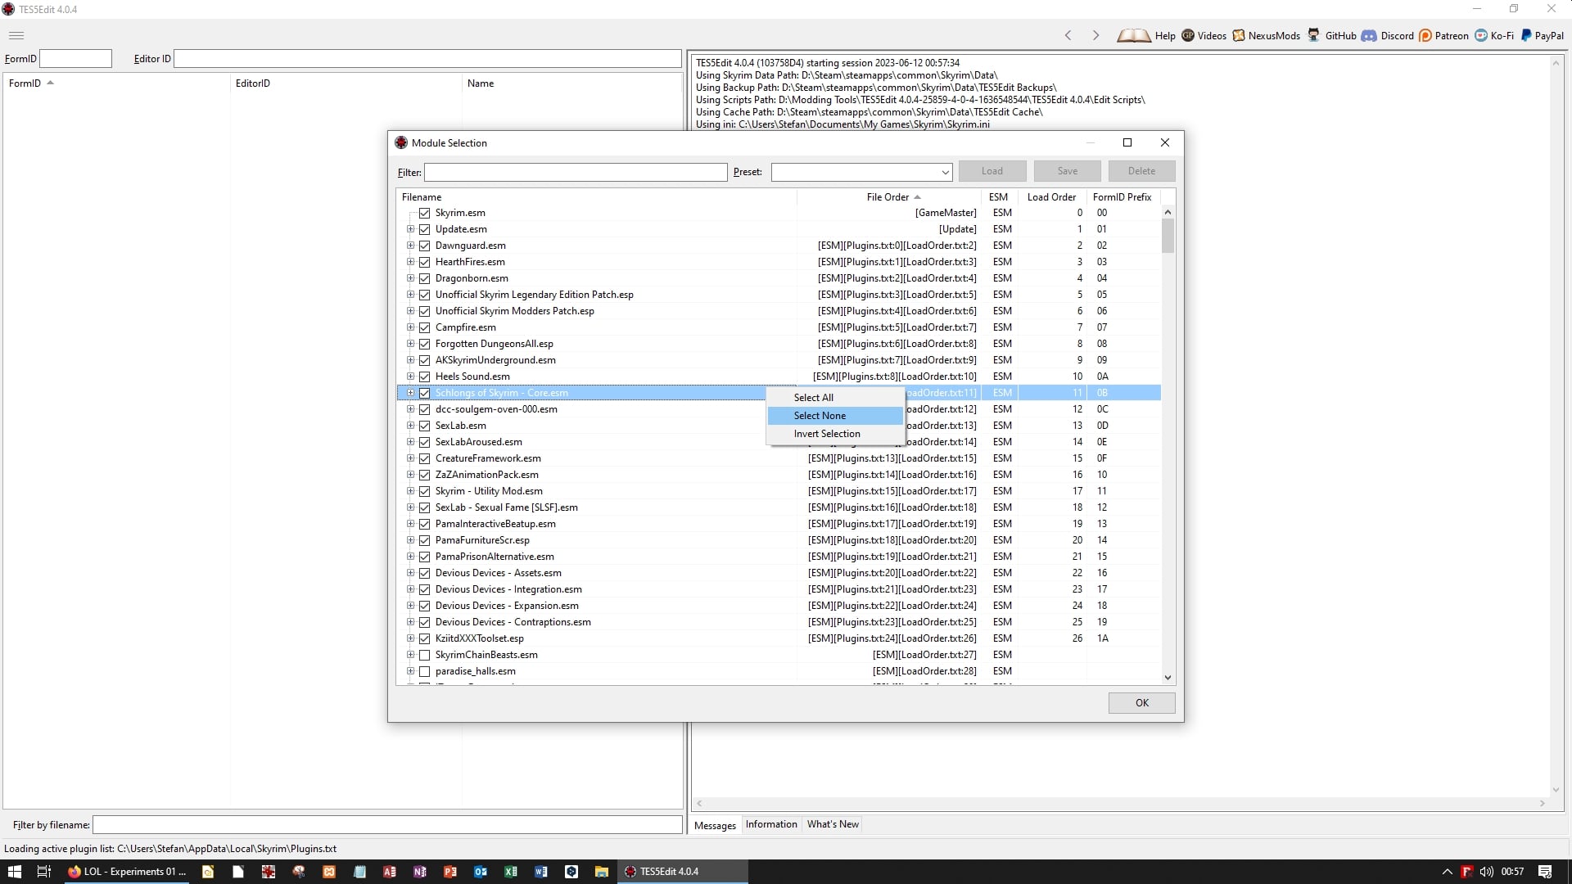The image size is (1572, 884).
Task: Open the volume control in system tray
Action: tap(1487, 872)
